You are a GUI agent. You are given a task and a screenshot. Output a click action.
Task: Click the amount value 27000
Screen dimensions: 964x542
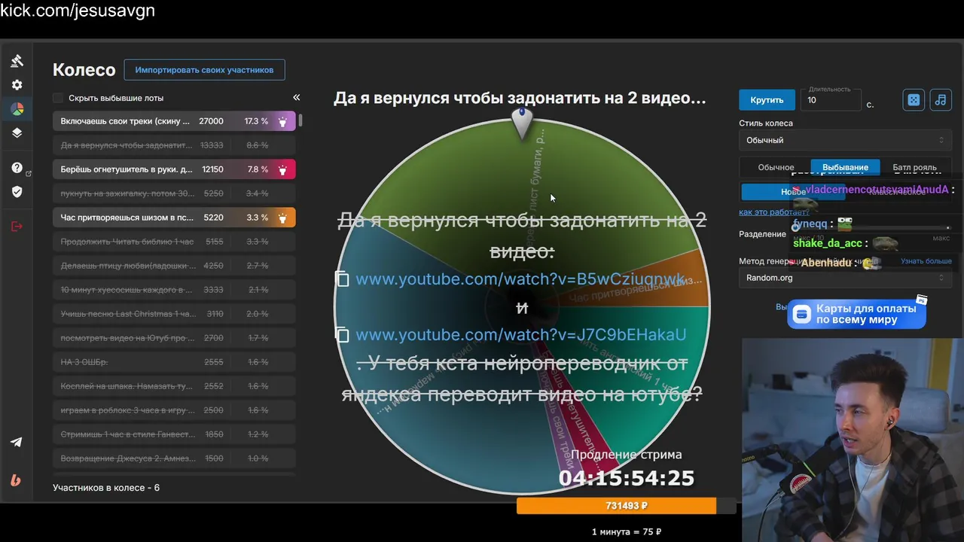pyautogui.click(x=211, y=121)
